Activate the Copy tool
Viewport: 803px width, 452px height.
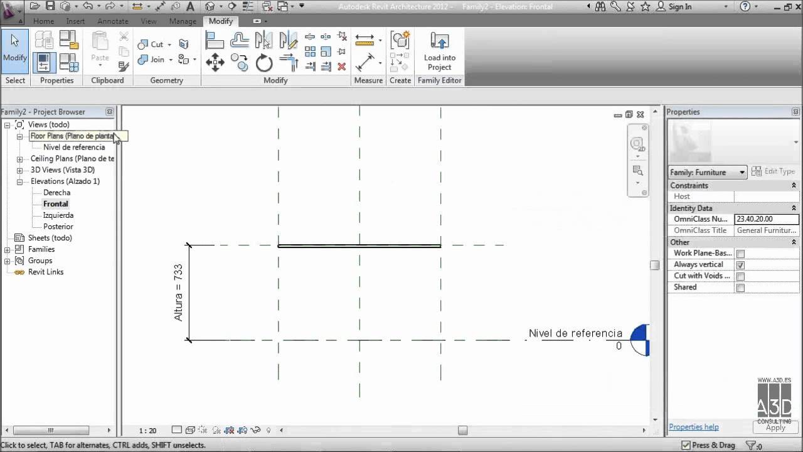[x=240, y=63]
